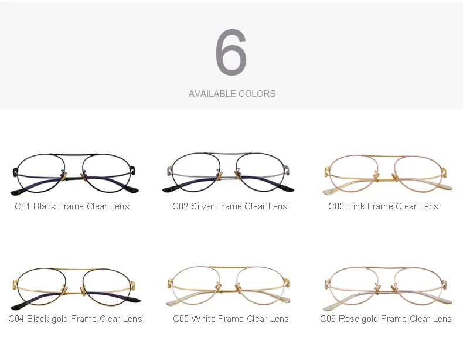Click the 'C06 Rose gold Frame Clear Lens' label
The height and width of the screenshot is (340, 463).
386,319
